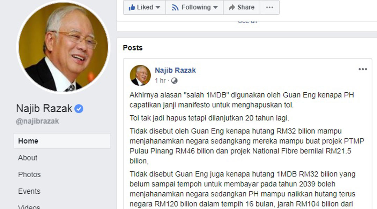Open Events in the sidebar
Image resolution: width=377 pixels, height=209 pixels.
point(29,191)
